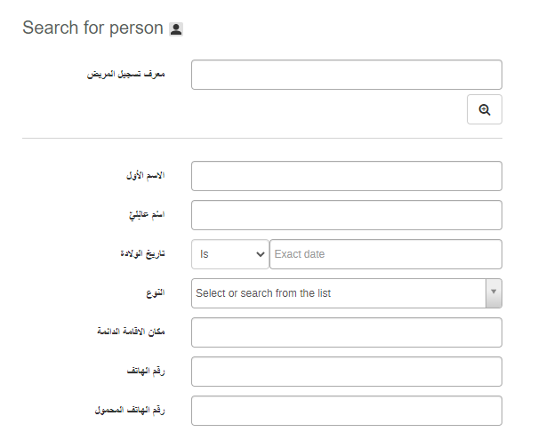Click the mobile phone (رقم الهاتف المحمول) input

tap(346, 411)
